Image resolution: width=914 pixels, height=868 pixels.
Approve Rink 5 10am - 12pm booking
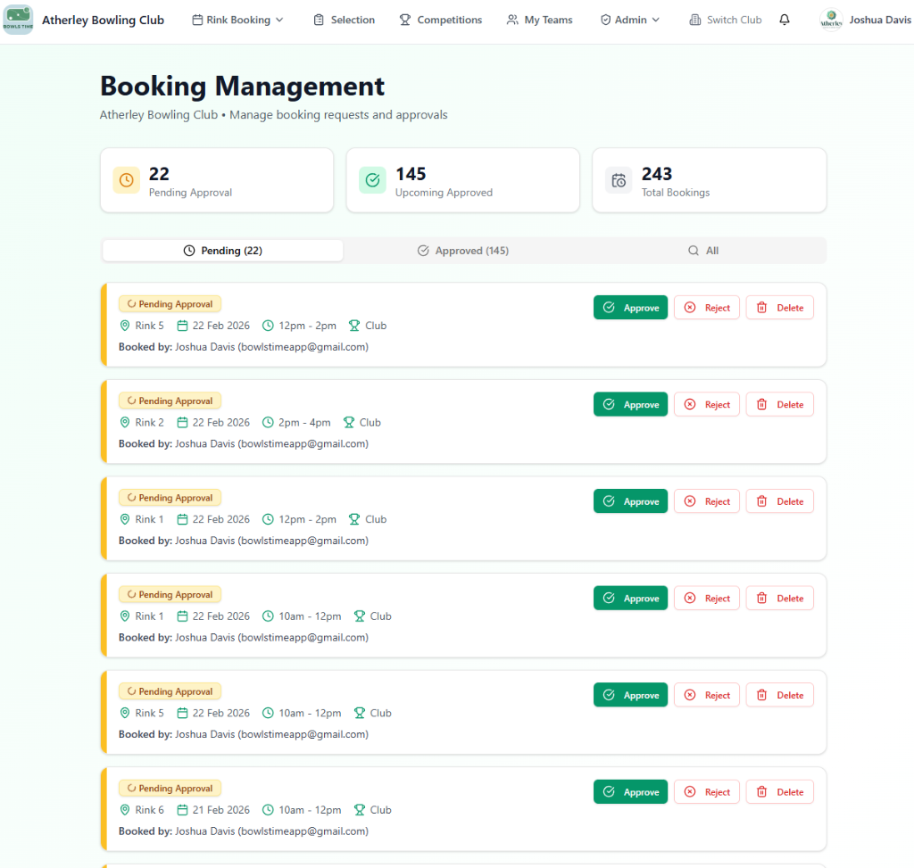[x=631, y=695]
